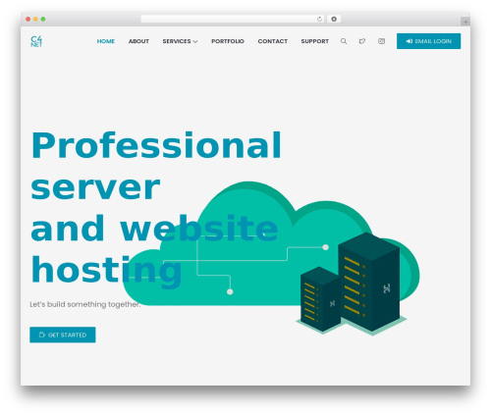Screen dimensions: 491x415
Task: Open the search magnifier icon
Action: coord(344,41)
